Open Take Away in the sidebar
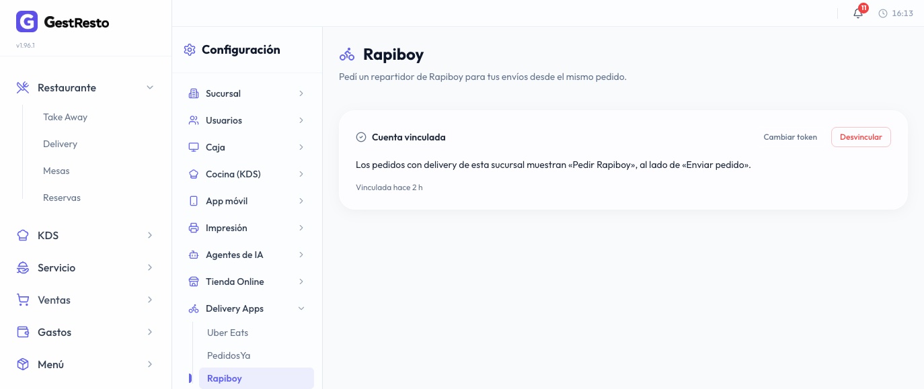The image size is (924, 389). [x=65, y=117]
